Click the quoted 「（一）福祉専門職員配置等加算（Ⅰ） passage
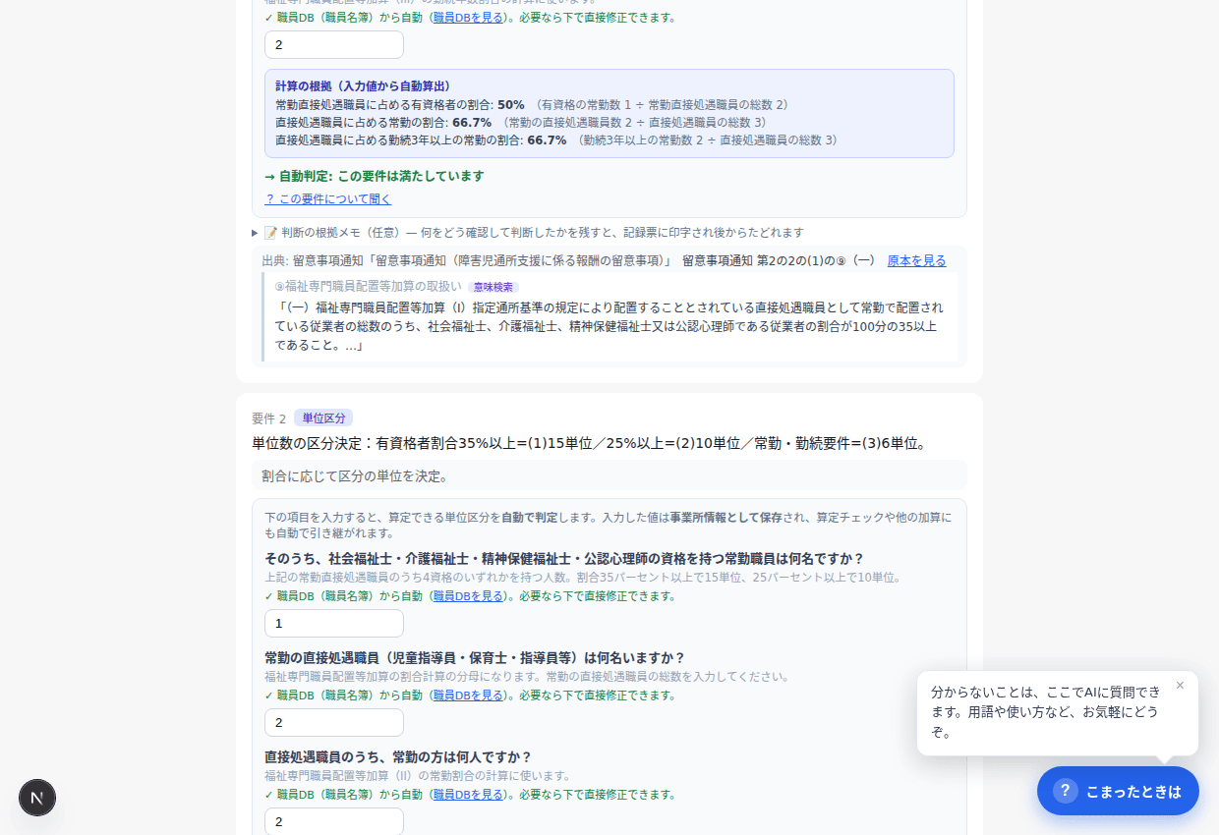The height and width of the screenshot is (835, 1219). [x=609, y=326]
